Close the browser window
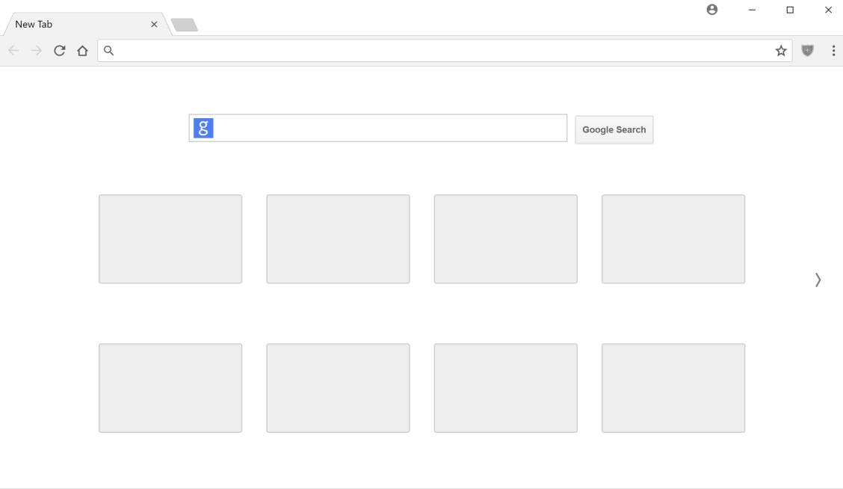 (828, 10)
